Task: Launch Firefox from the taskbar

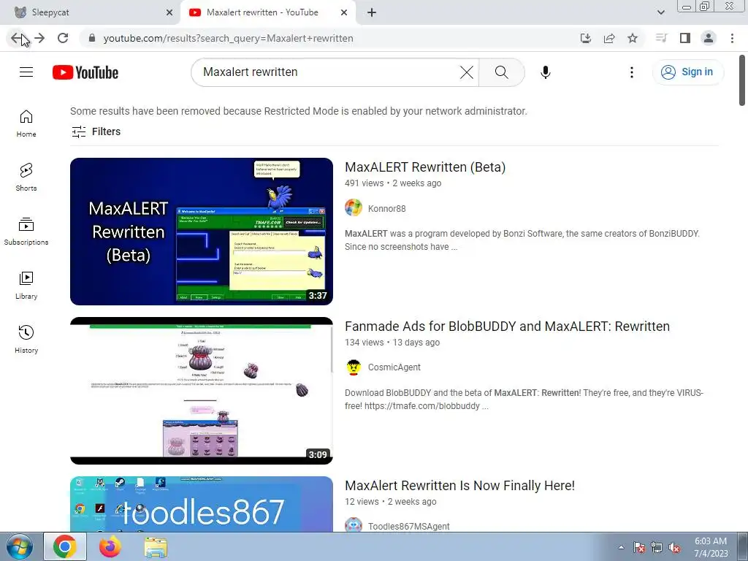Action: point(110,546)
